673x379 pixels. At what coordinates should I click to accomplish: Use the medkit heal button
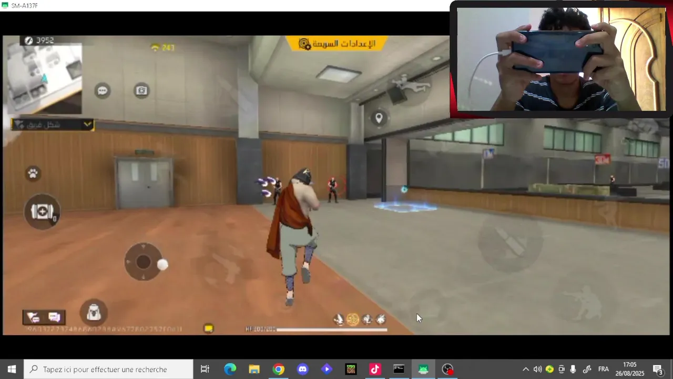[42, 211]
